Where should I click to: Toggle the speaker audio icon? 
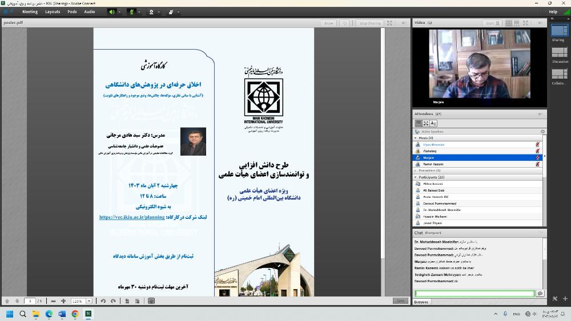pos(112,11)
